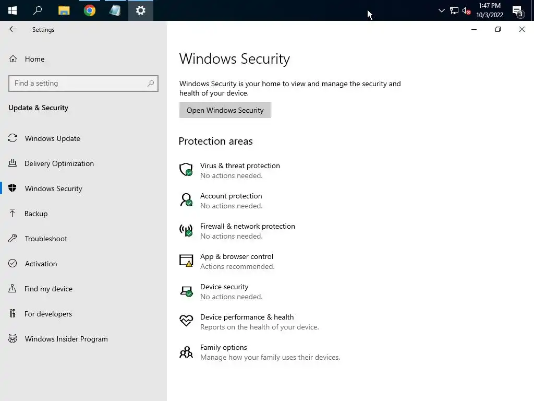534x401 pixels.
Task: Open the notification center icon
Action: pyautogui.click(x=518, y=11)
